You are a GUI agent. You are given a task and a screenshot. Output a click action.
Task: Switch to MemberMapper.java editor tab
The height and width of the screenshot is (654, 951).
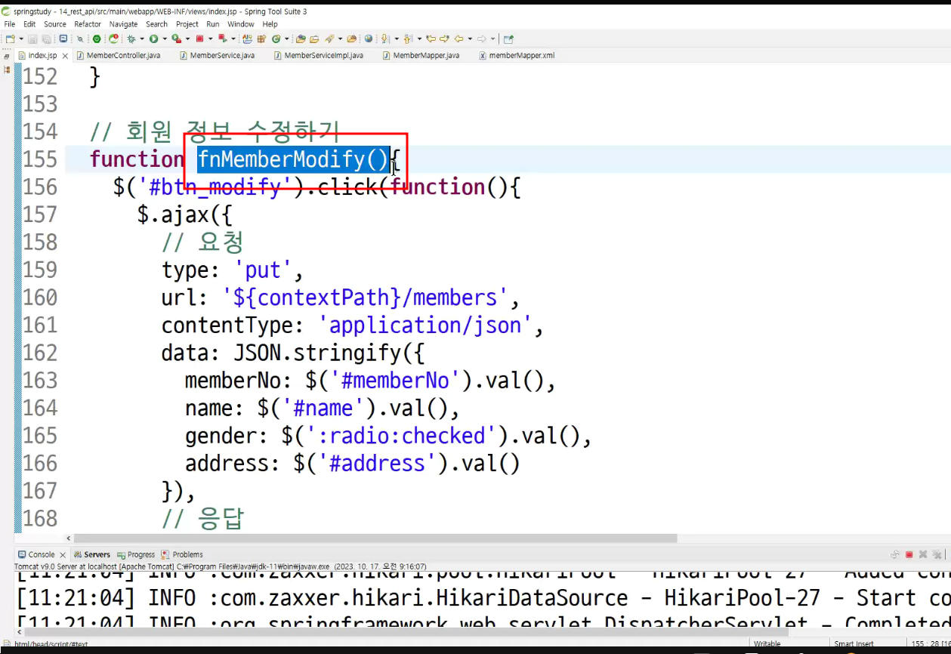pos(421,55)
